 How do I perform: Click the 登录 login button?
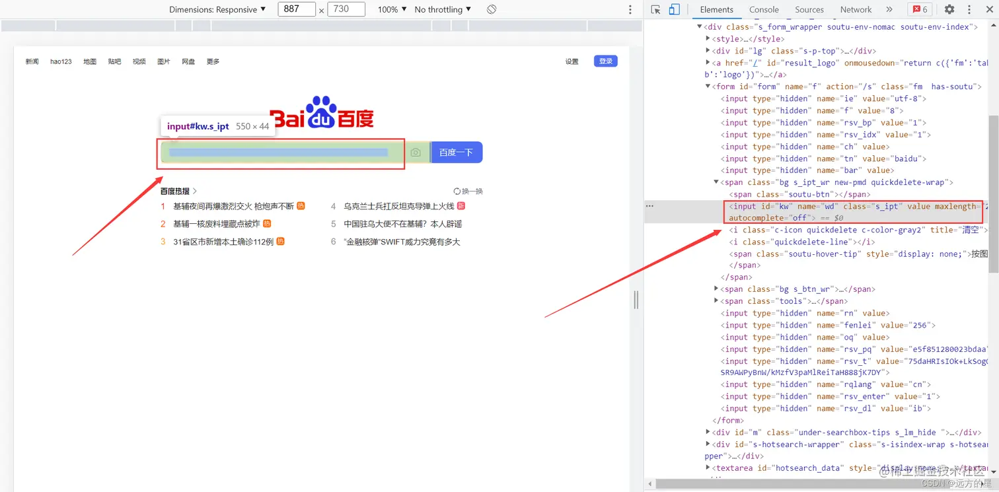(x=605, y=61)
